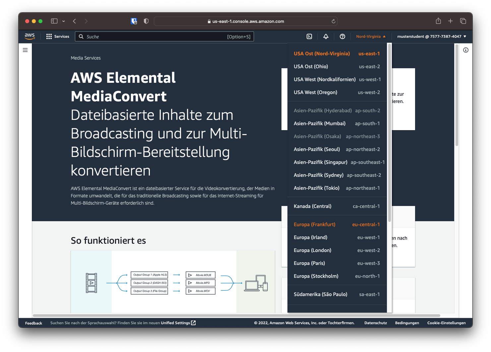Select USA West (Oregon) region

tap(337, 92)
